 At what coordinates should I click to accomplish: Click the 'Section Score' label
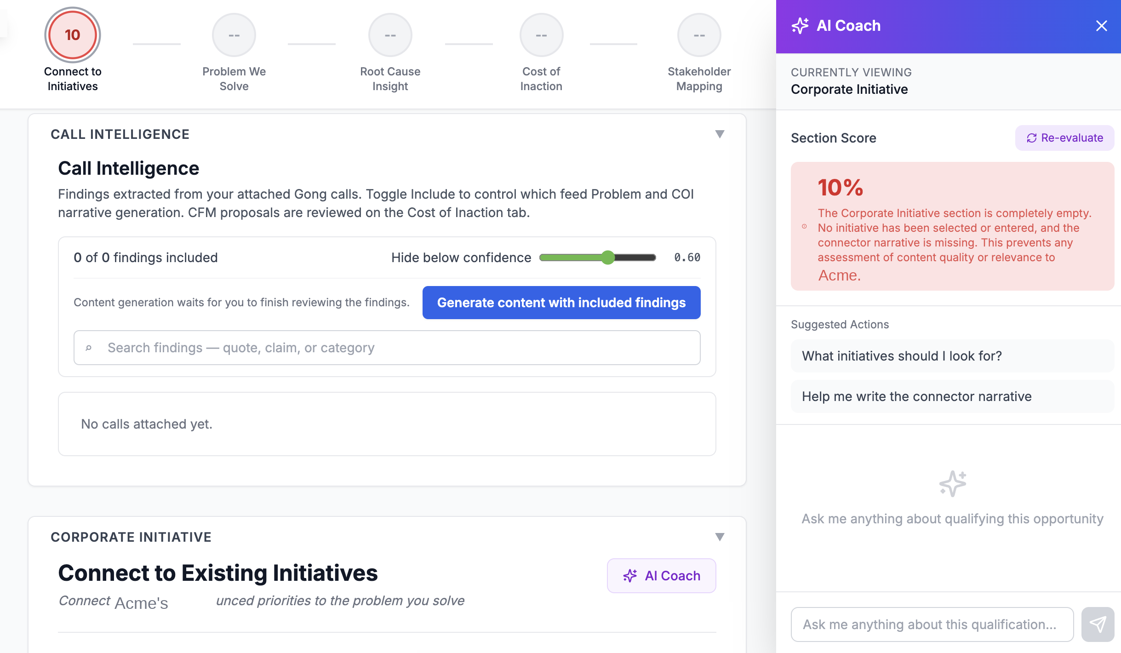coord(833,138)
